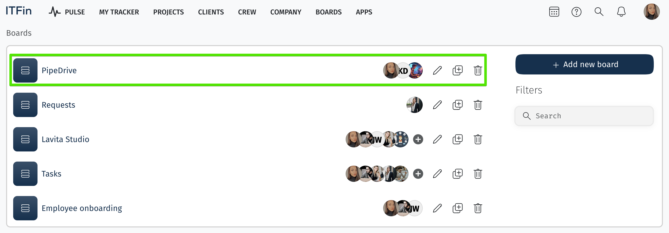Open the calendar icon in header
This screenshot has width=669, height=233.
[554, 12]
